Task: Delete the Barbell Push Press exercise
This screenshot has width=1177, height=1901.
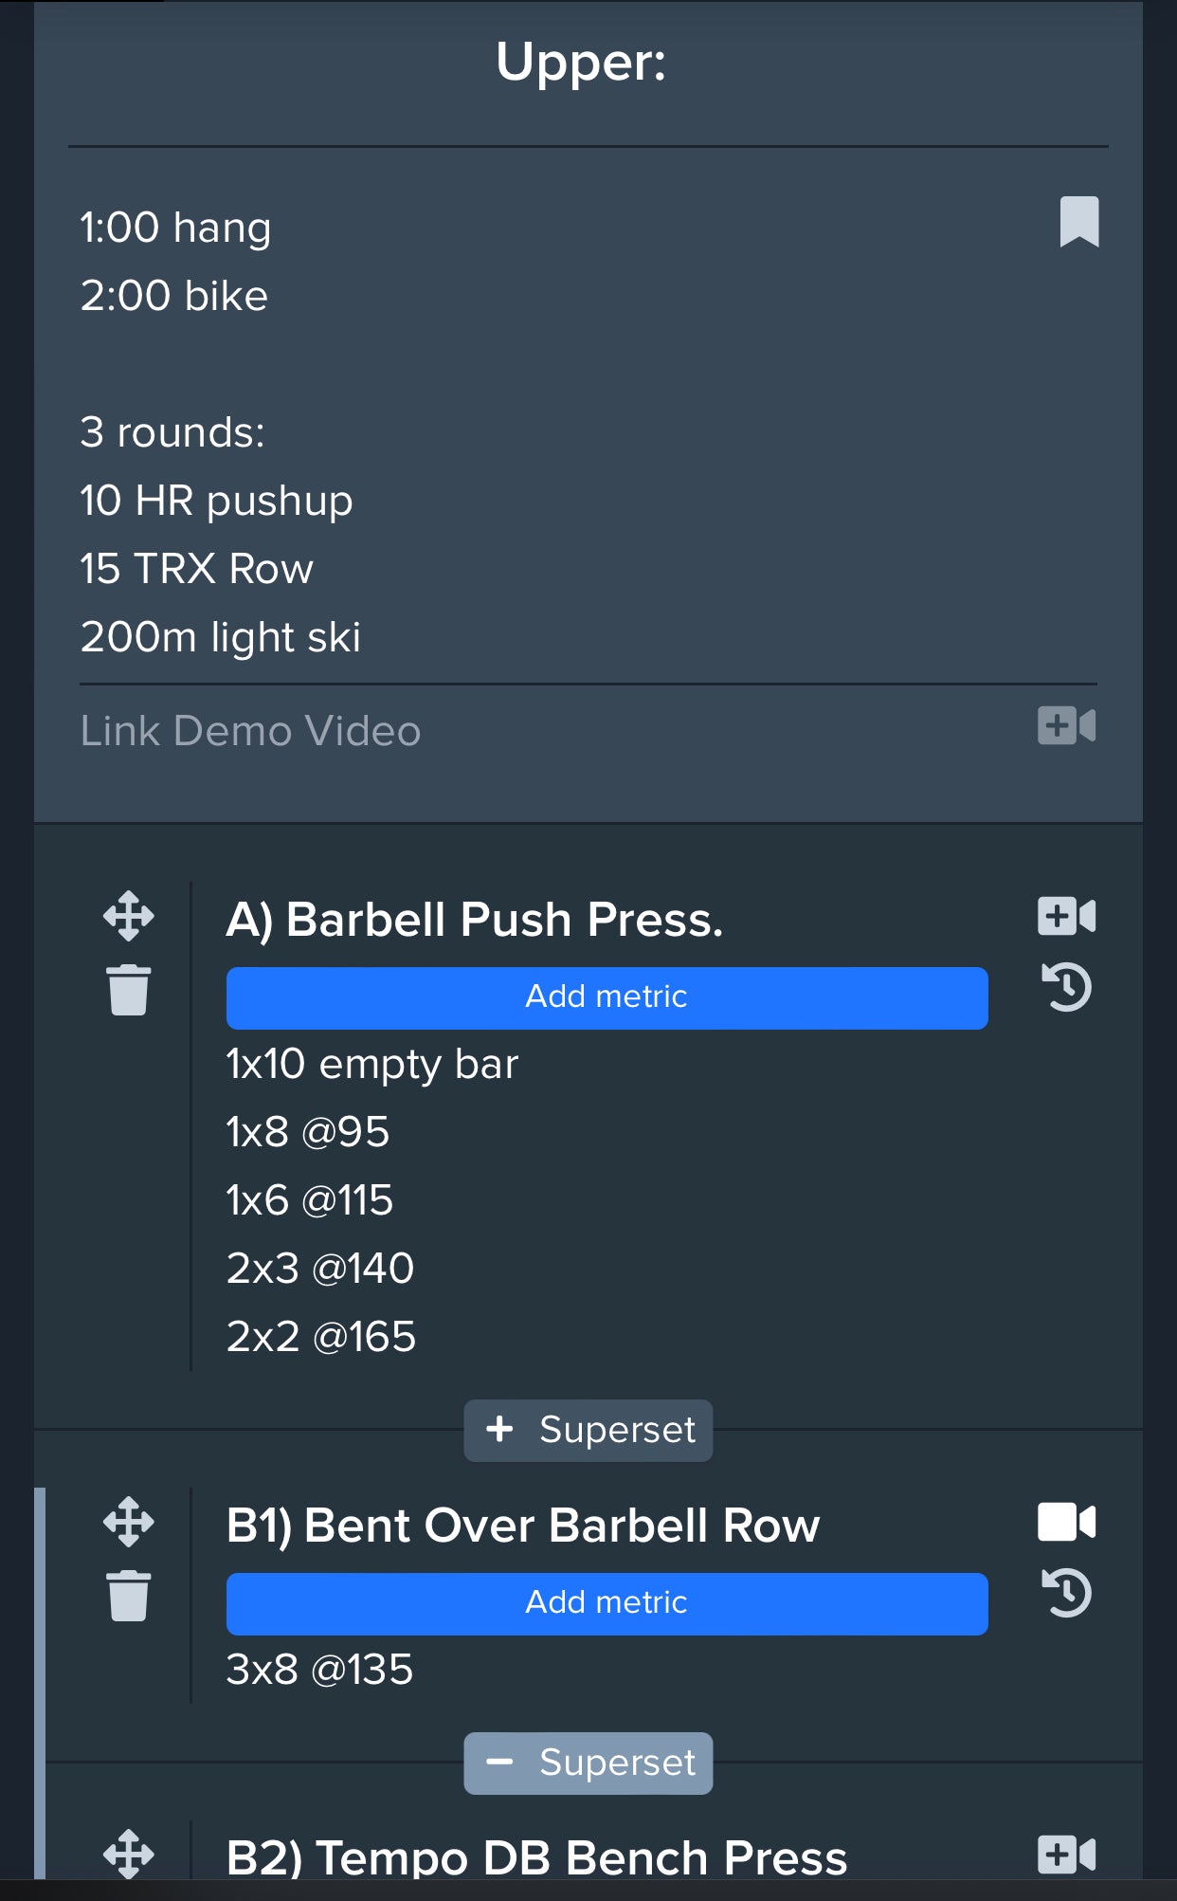Action: (129, 990)
